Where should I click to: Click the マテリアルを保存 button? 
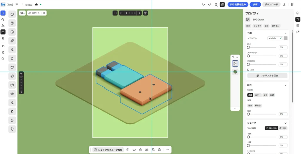(x=267, y=76)
